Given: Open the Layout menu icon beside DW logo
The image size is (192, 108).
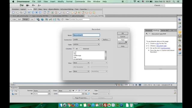Looking at the screenshot, I should 28,5.
